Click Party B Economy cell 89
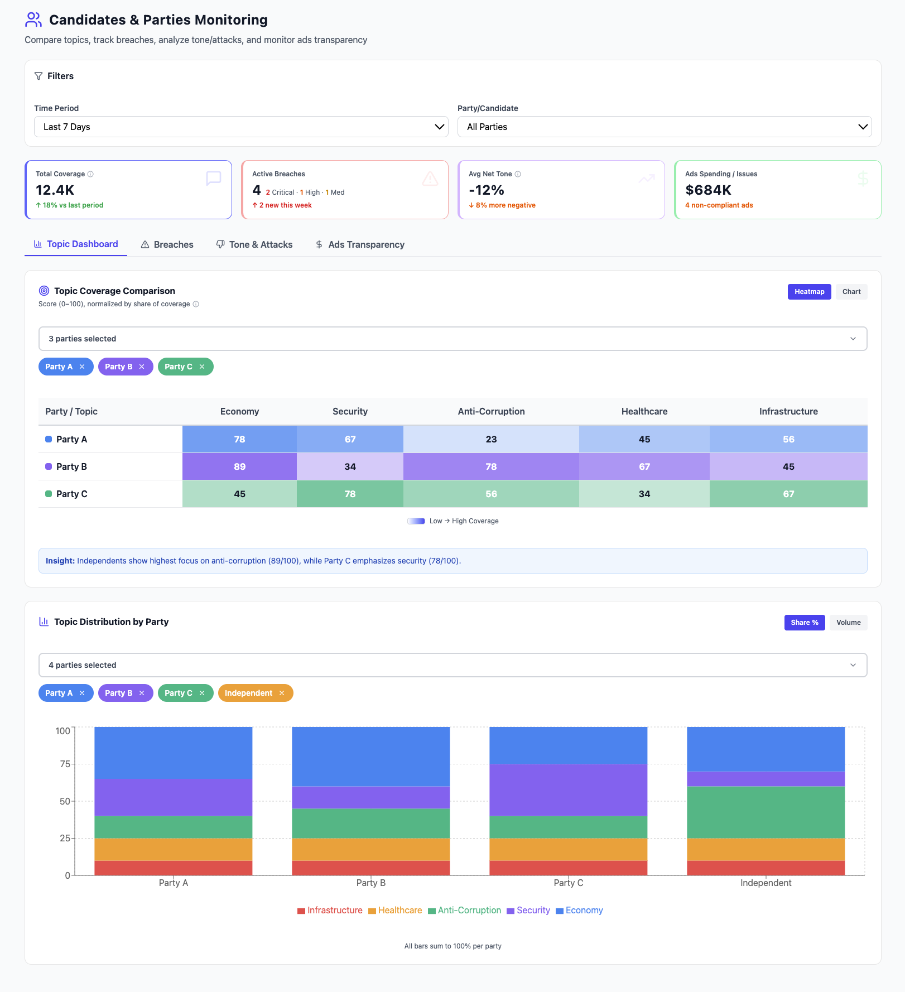This screenshot has height=992, width=905. pos(239,466)
